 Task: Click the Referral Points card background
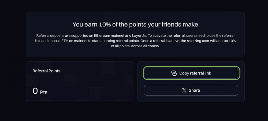80,82
